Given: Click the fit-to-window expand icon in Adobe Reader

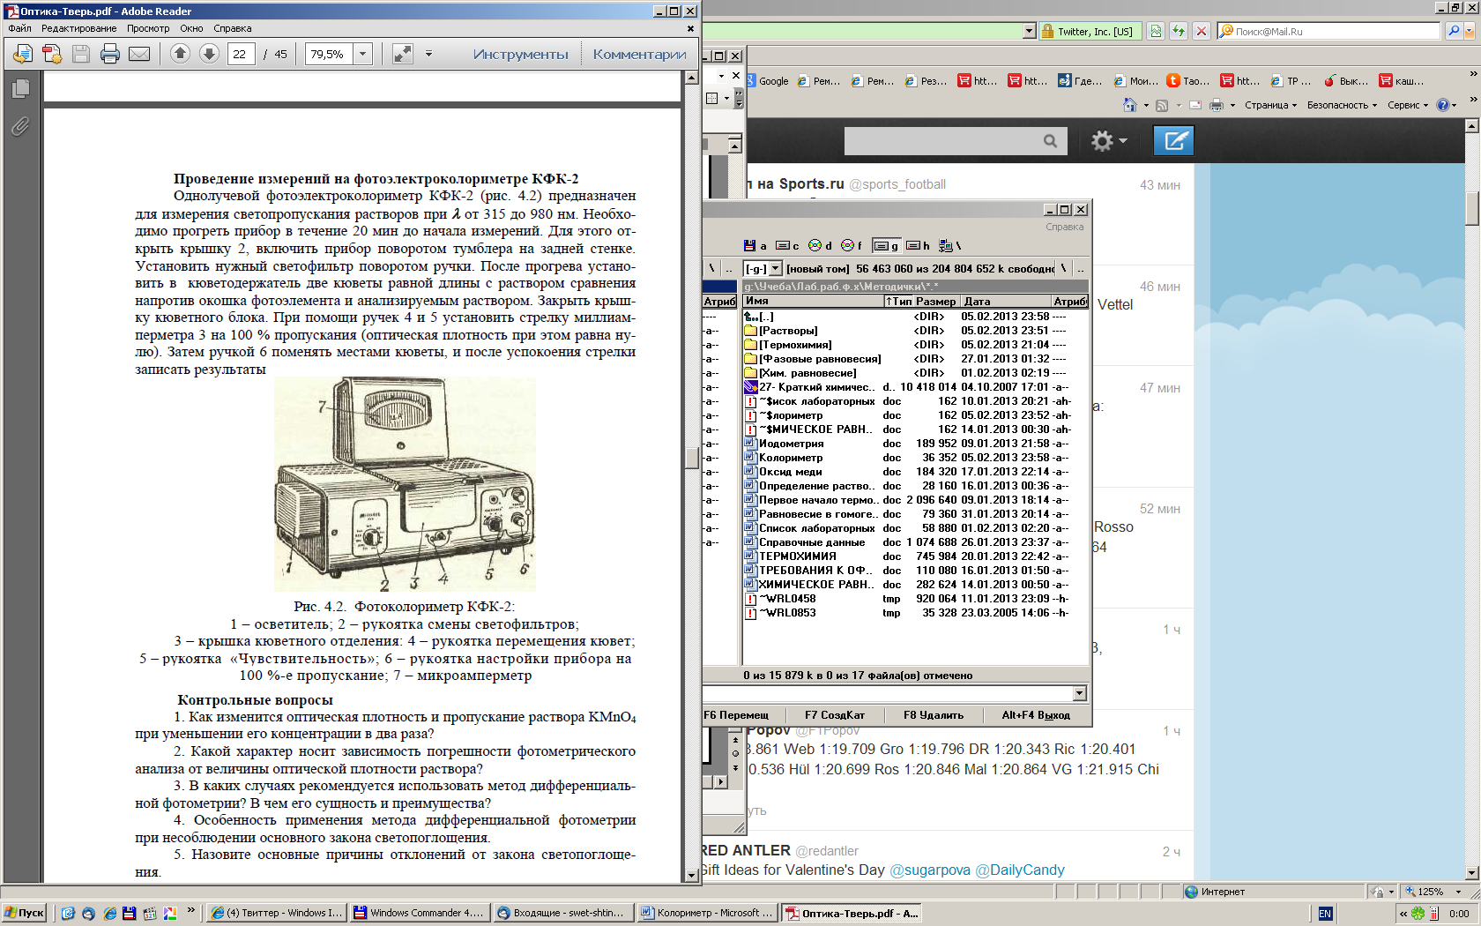Looking at the screenshot, I should [403, 54].
